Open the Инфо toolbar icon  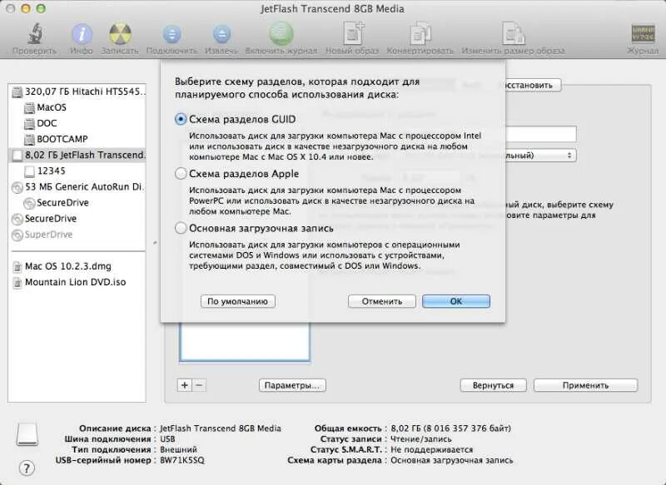tap(82, 34)
